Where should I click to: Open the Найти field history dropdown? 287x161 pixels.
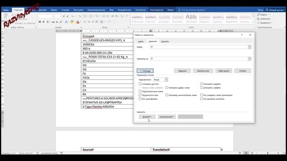[x=249, y=47]
